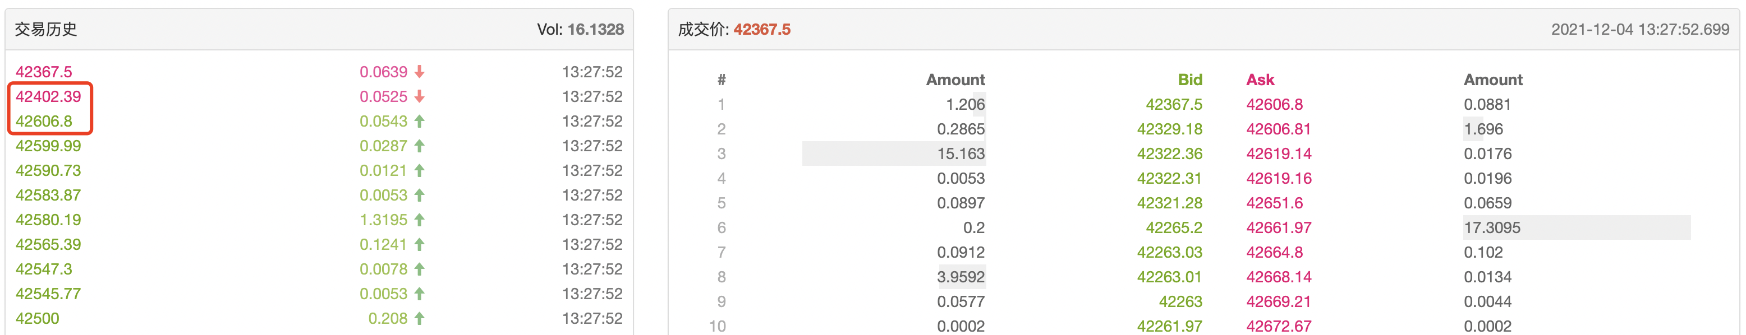The height and width of the screenshot is (335, 1746).
Task: Click the up arrow beside amount 1.3195
Action: (x=420, y=220)
